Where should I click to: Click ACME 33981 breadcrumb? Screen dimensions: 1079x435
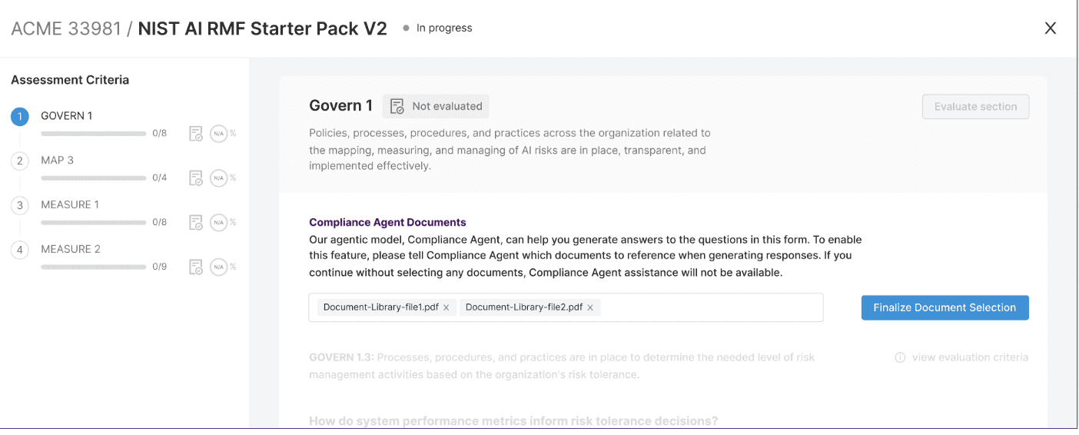pos(66,28)
